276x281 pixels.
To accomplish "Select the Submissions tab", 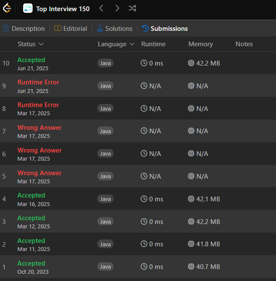I will click(165, 29).
